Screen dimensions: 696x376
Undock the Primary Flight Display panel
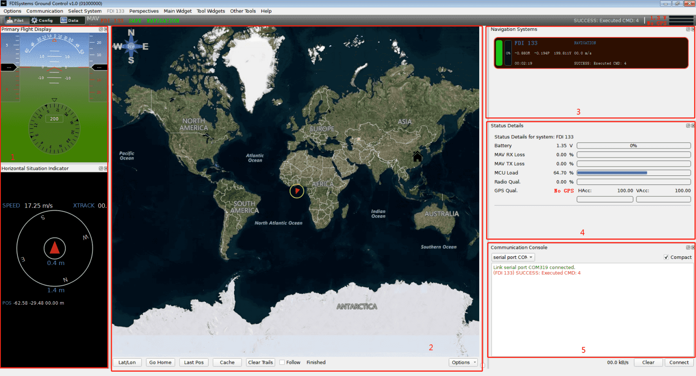[101, 30]
